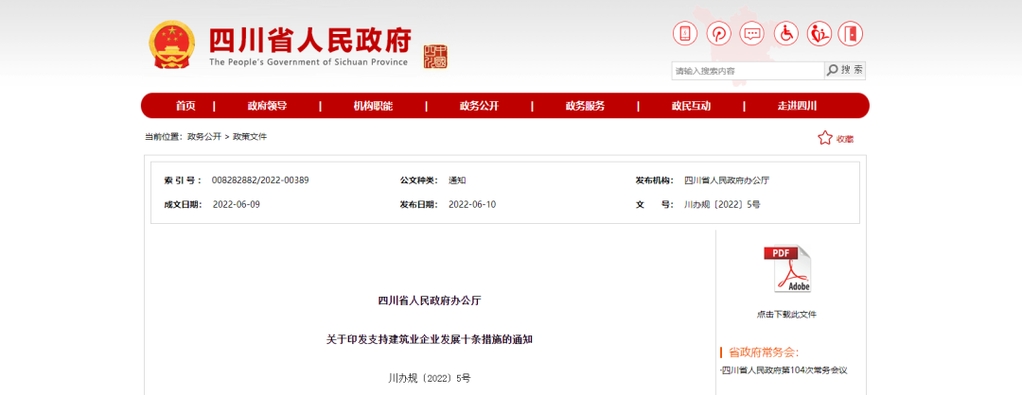Open the speech bubble message icon
This screenshot has width=1022, height=395.
click(x=753, y=34)
